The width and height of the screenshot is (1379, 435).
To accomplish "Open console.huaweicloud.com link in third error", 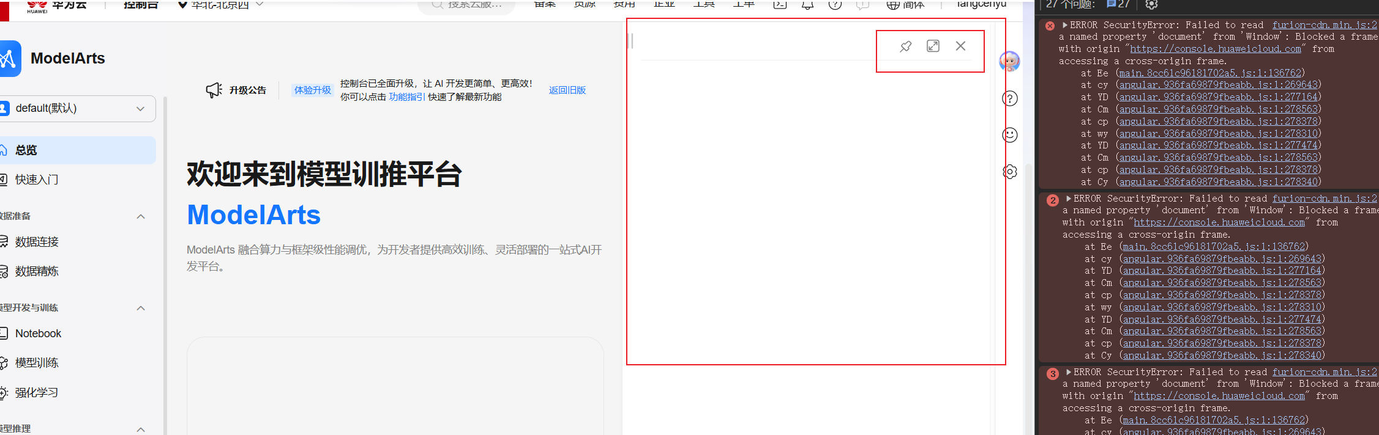I will tap(1219, 396).
